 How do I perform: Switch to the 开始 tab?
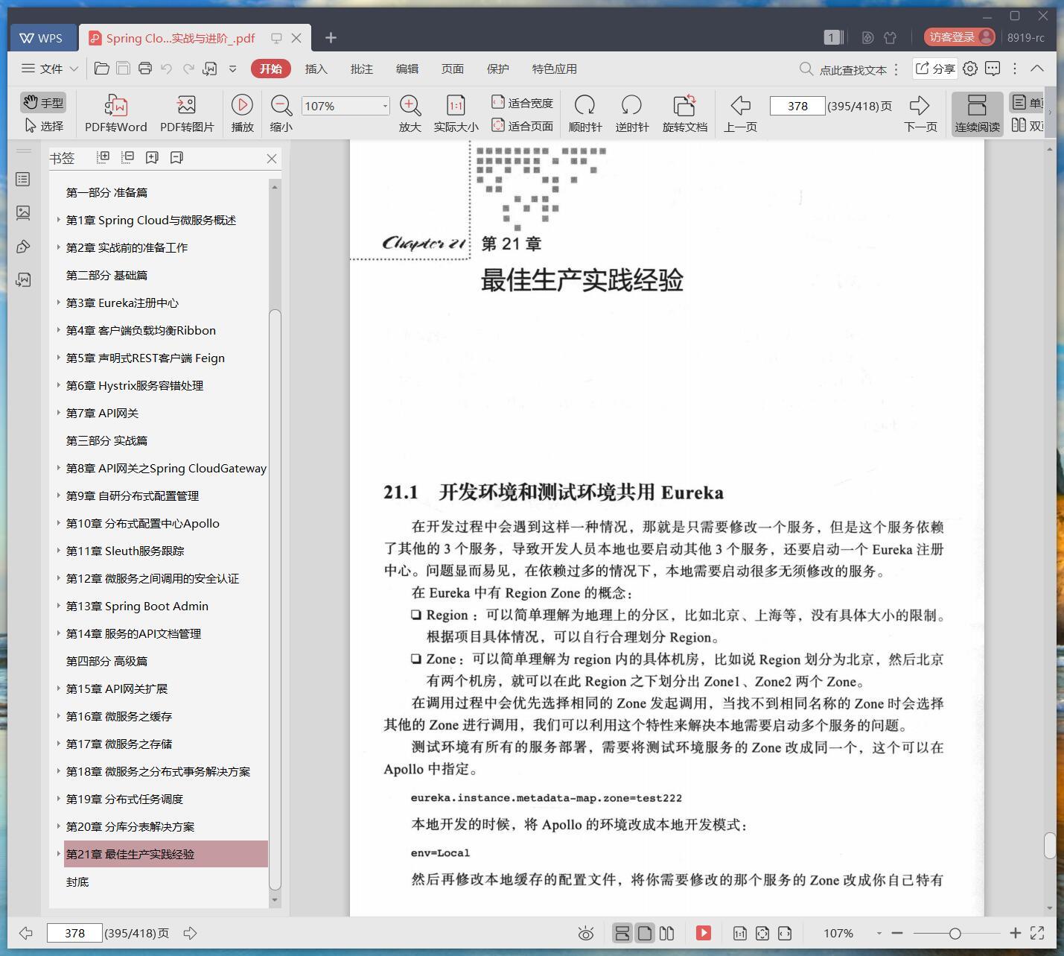tap(270, 69)
